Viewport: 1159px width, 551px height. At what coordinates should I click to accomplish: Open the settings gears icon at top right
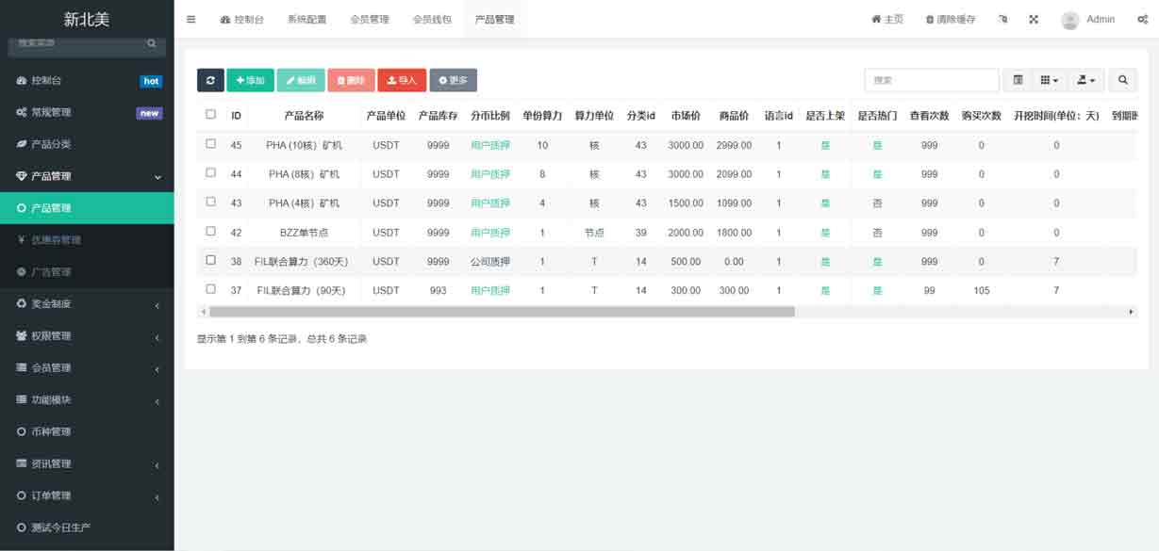[1142, 19]
